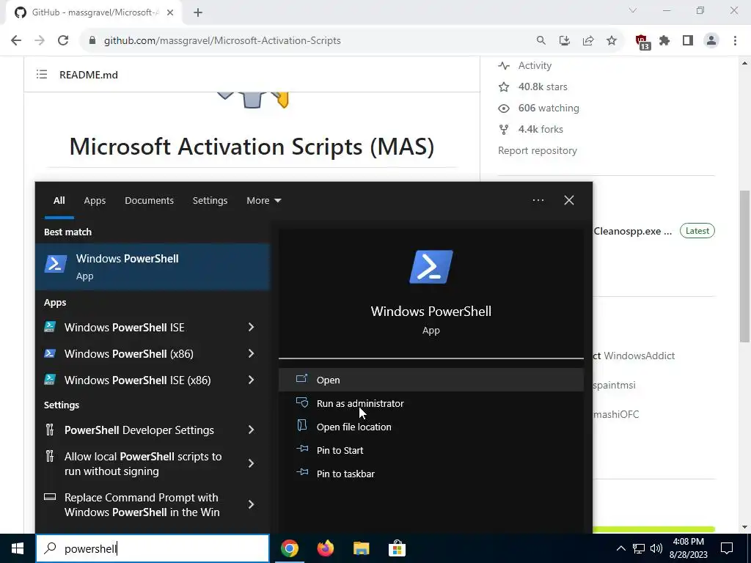
Task: Click the network icon in system tray
Action: tap(639, 548)
